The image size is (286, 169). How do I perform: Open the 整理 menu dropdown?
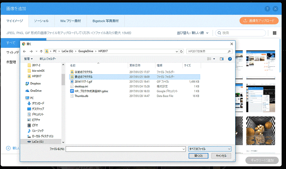(28, 59)
